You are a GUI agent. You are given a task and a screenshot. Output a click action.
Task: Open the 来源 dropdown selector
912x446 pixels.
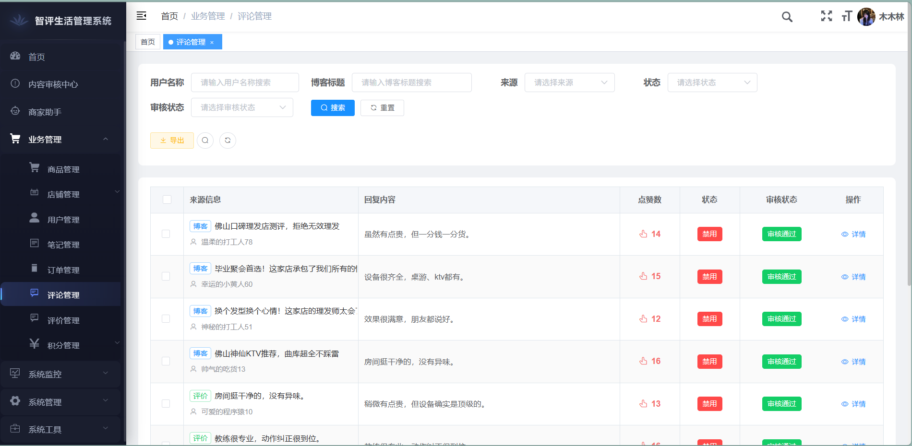(569, 82)
